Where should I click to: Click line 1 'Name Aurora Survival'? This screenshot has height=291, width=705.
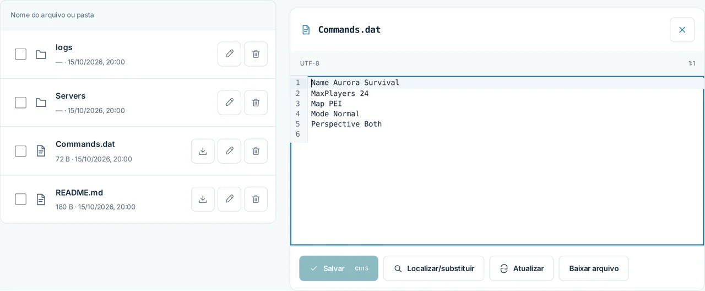355,83
